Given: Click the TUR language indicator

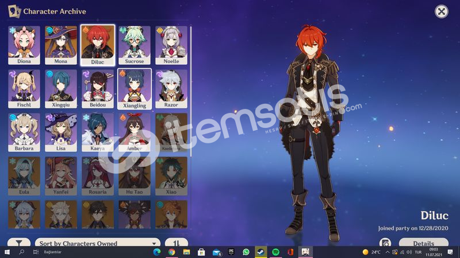Looking at the screenshot, I should point(419,252).
